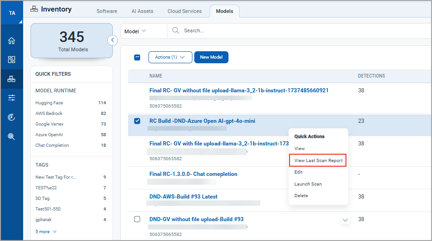Screen dimensions: 432x241
Task: Click the 345 Total Models card
Action: (x=72, y=41)
